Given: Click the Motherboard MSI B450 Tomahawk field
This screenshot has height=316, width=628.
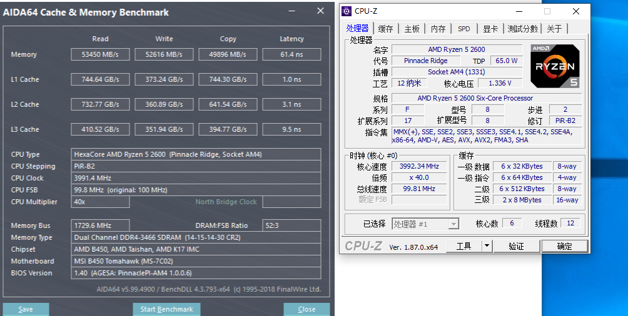Looking at the screenshot, I should 196,261.
